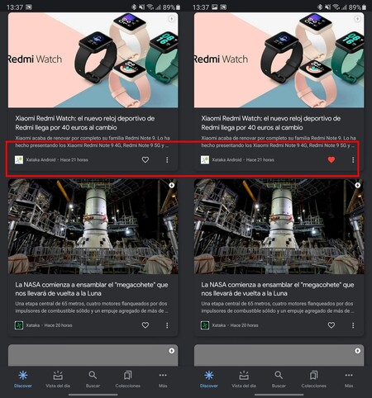The width and height of the screenshot is (372, 398).
Task: Open options menu for Redmi Watch, left phone
Action: coord(167,160)
